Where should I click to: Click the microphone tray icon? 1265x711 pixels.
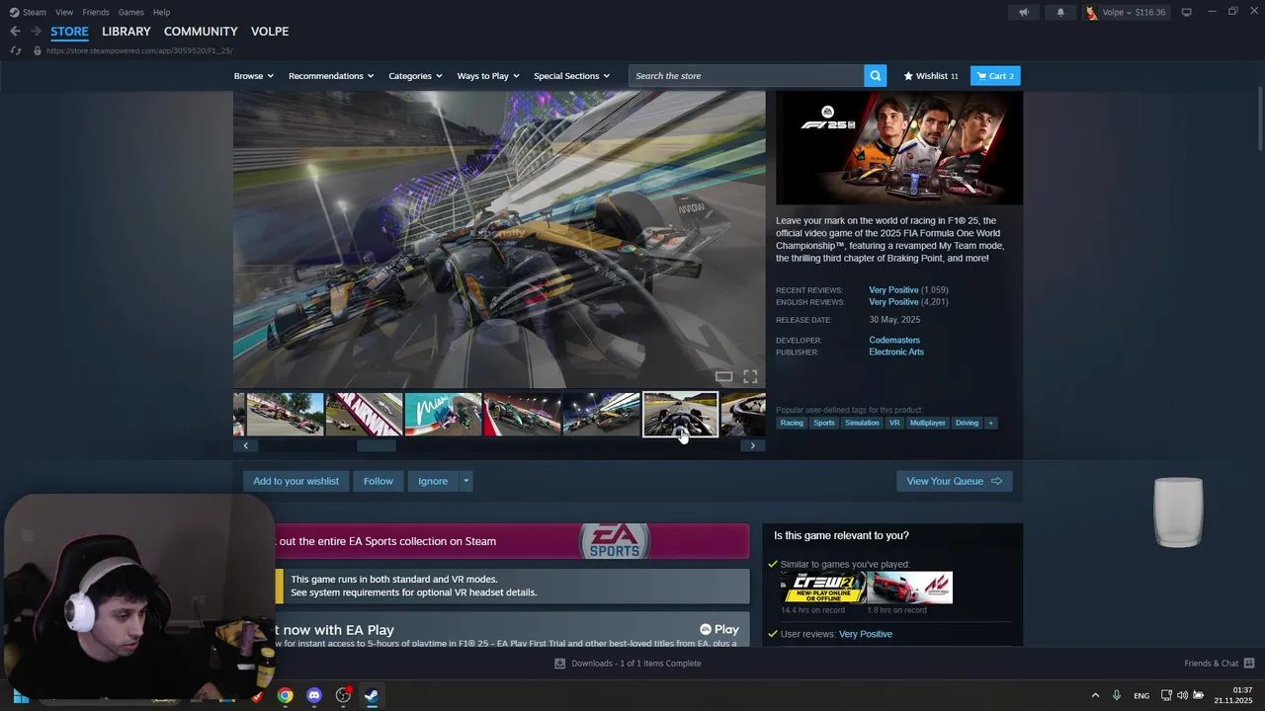pos(1117,695)
